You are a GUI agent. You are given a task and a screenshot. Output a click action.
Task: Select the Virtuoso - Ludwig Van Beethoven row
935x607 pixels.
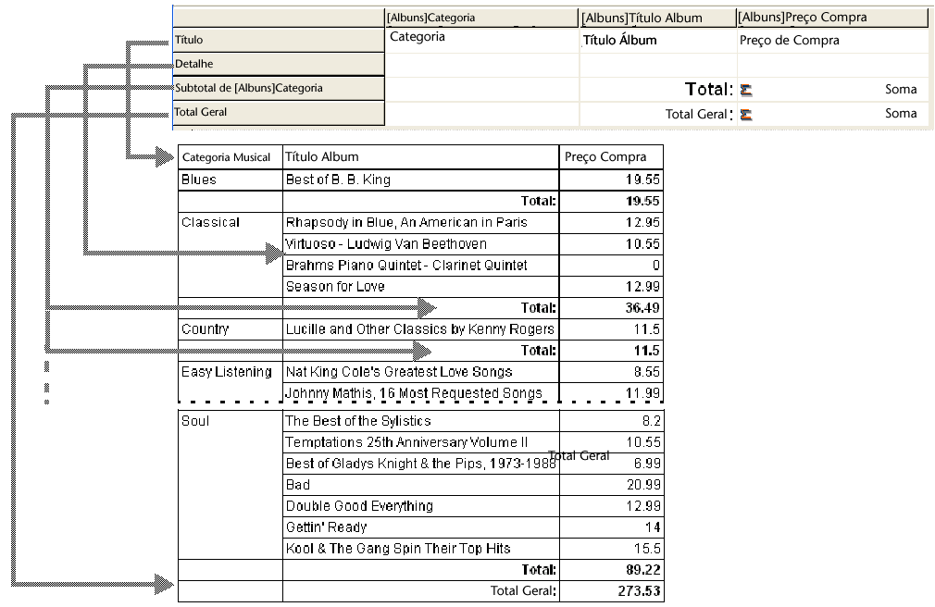point(386,244)
